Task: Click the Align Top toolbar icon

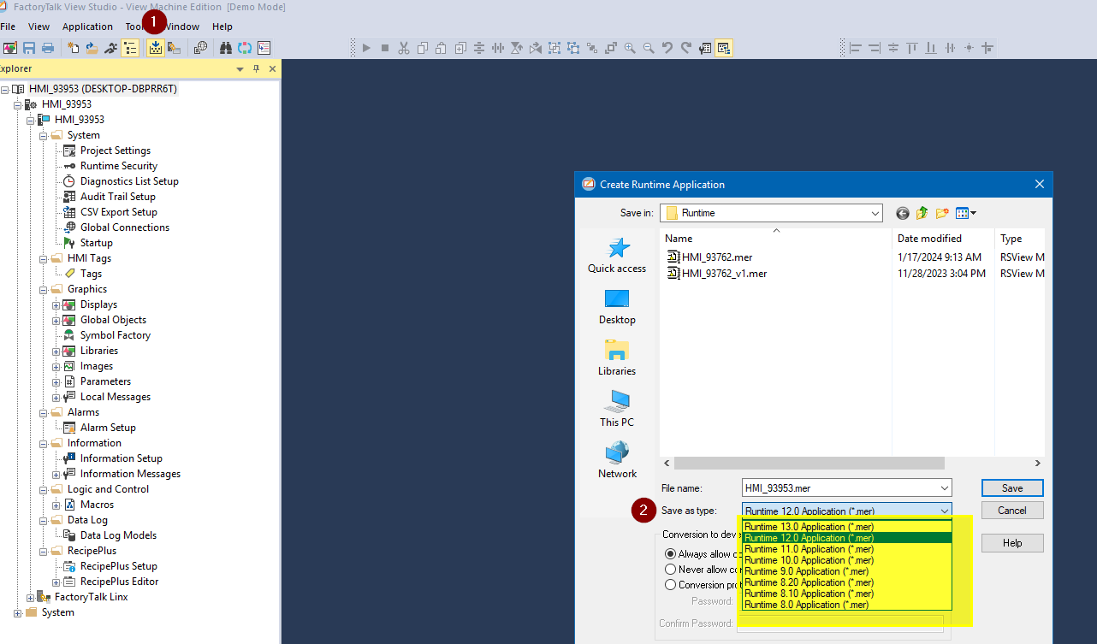Action: click(x=912, y=48)
